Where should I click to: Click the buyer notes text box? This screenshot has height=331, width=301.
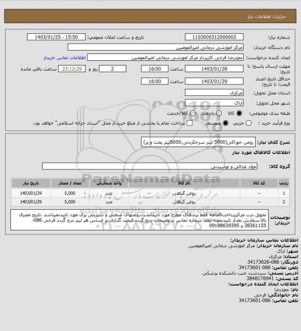click(140, 220)
